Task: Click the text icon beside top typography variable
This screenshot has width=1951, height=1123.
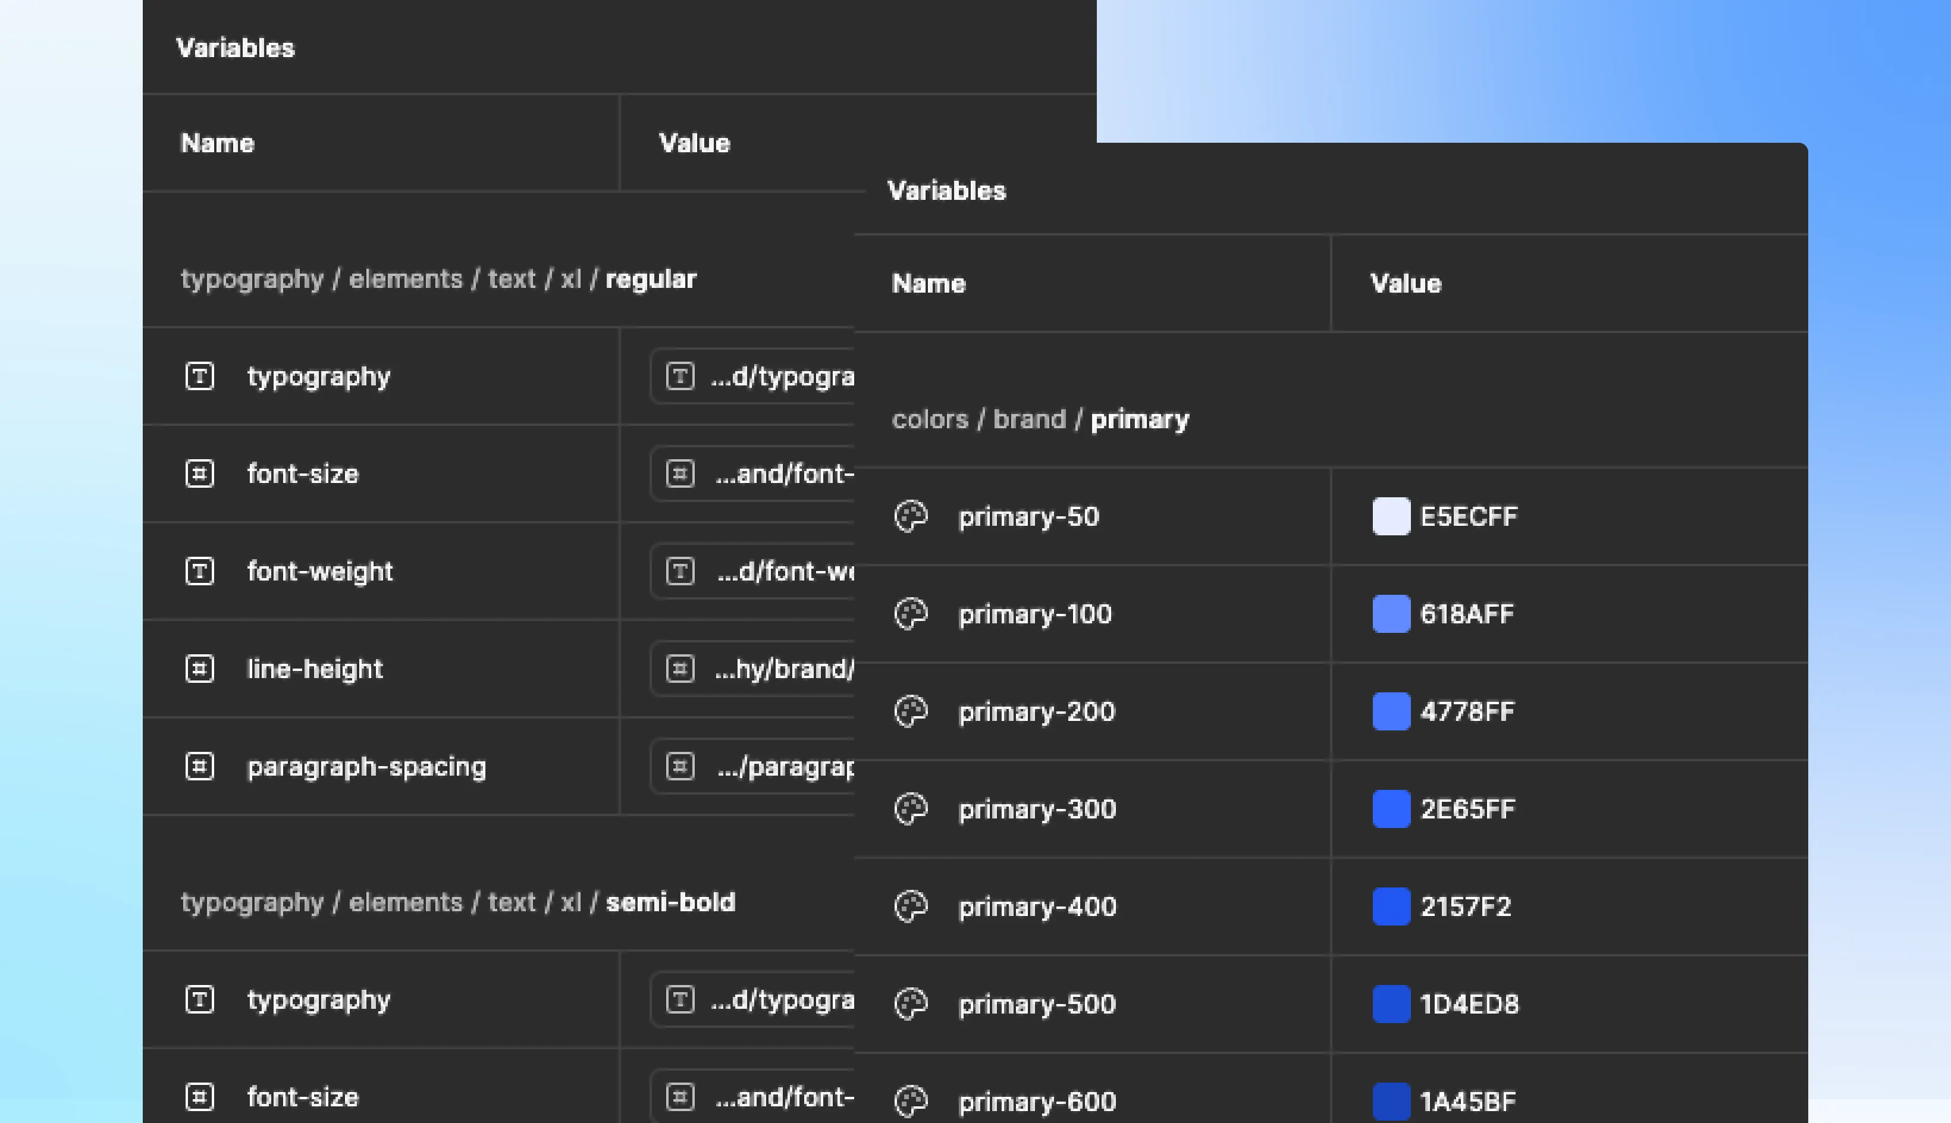Action: coord(200,377)
